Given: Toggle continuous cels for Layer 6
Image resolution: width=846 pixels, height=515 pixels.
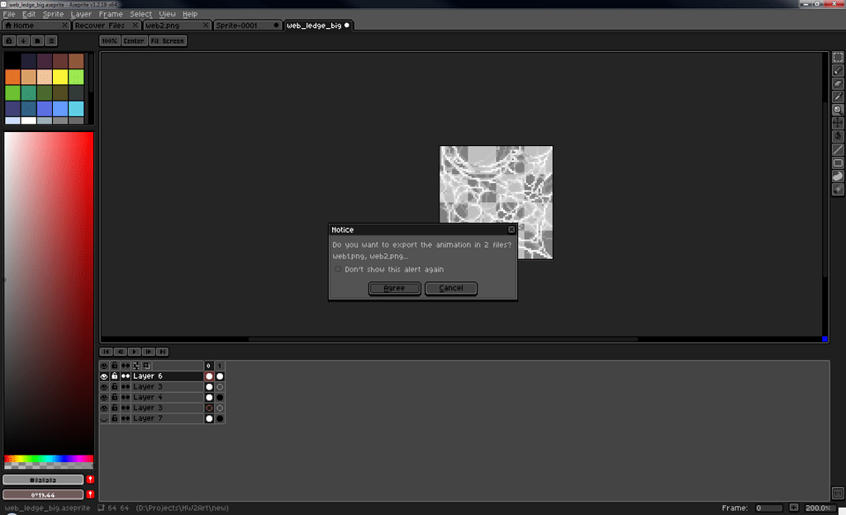Looking at the screenshot, I should click(x=126, y=376).
